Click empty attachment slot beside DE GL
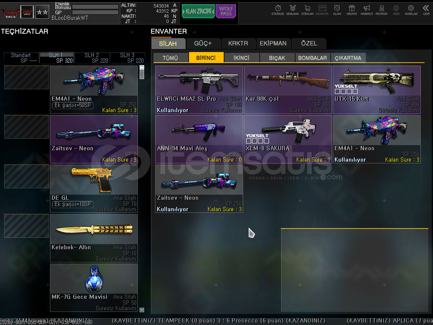This screenshot has width=433, height=325. (27, 176)
